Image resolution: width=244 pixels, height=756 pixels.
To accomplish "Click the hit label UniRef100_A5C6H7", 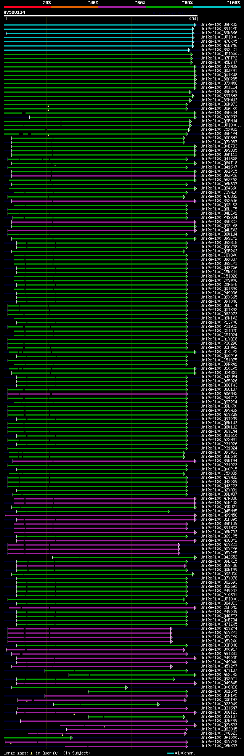I will click(219, 138).
